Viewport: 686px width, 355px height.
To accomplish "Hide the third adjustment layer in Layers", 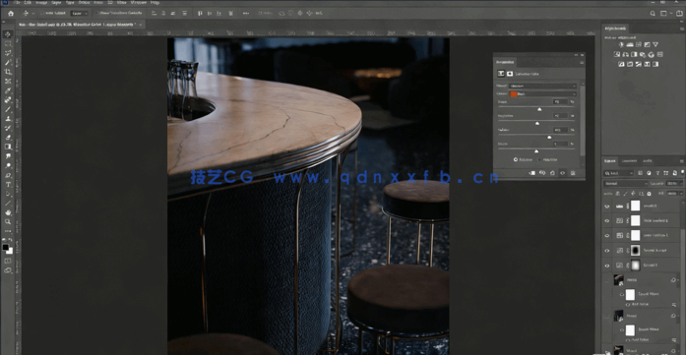I will click(x=607, y=236).
